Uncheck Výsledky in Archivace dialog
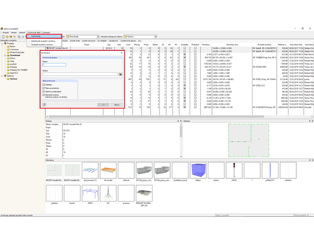314x244 pixels. (44, 85)
